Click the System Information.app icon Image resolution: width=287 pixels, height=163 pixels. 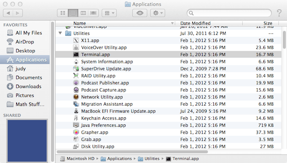pyautogui.click(x=76, y=62)
